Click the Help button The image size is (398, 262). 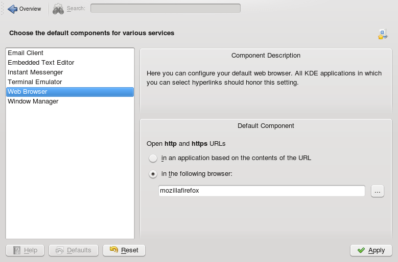(x=25, y=250)
